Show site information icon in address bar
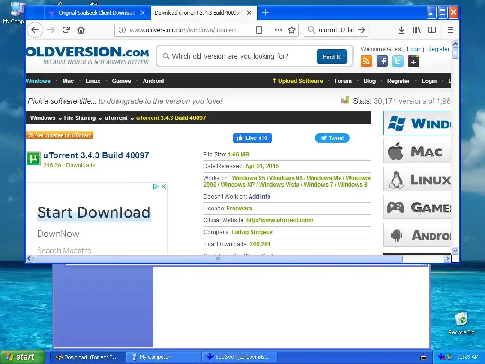The image size is (485, 364). pos(122,30)
